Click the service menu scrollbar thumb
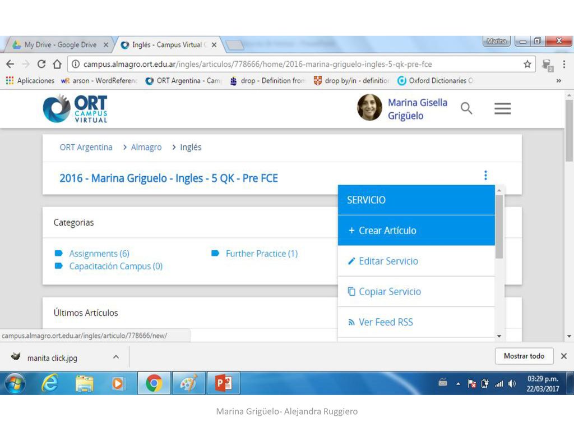Image resolution: width=574 pixels, height=431 pixels. 499,227
